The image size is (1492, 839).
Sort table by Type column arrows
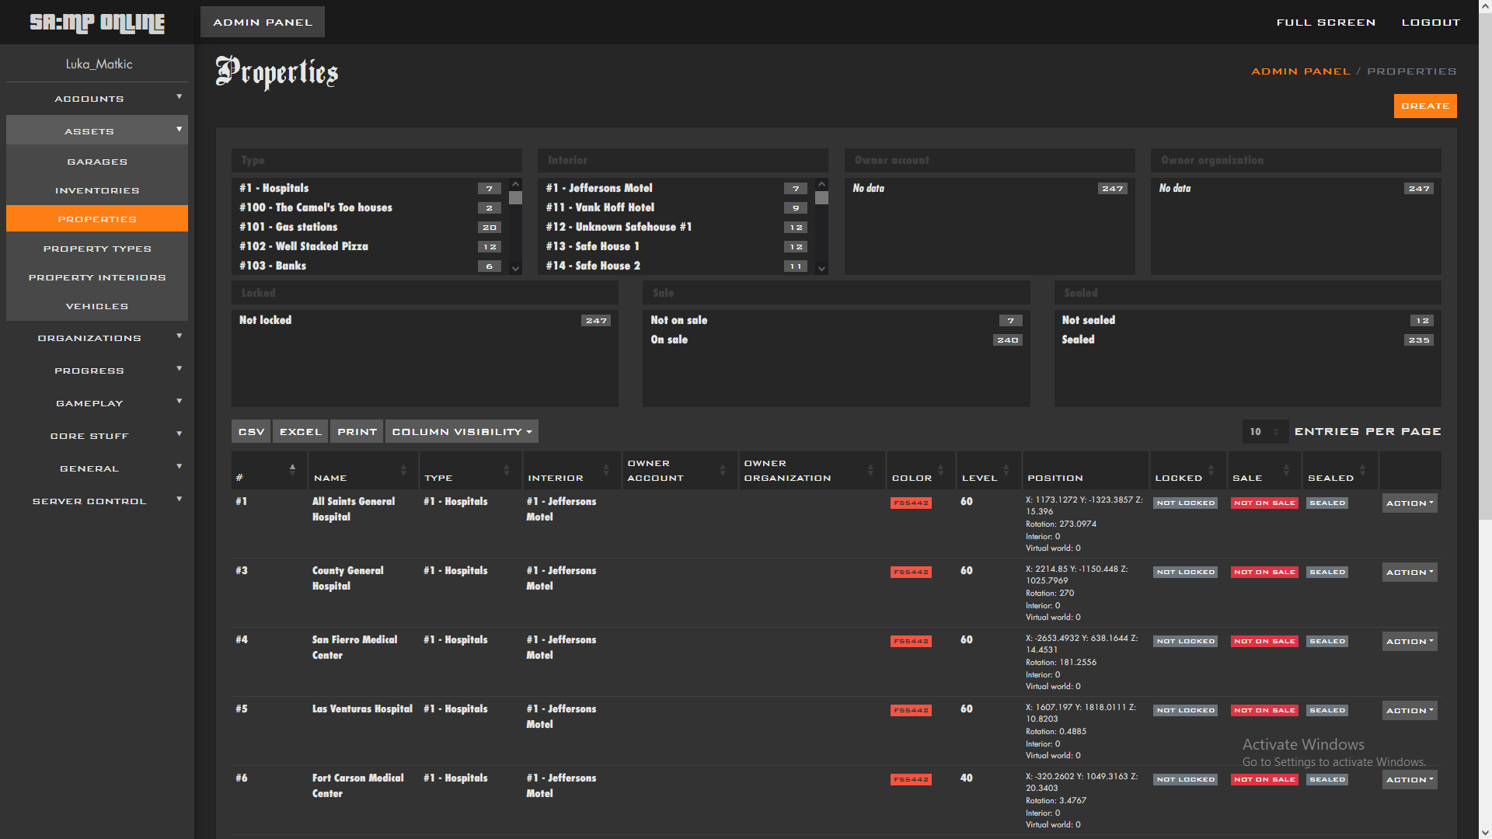(507, 471)
